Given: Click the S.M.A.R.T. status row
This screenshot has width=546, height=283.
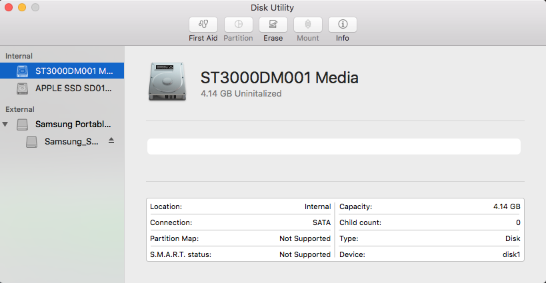Looking at the screenshot, I should [240, 254].
